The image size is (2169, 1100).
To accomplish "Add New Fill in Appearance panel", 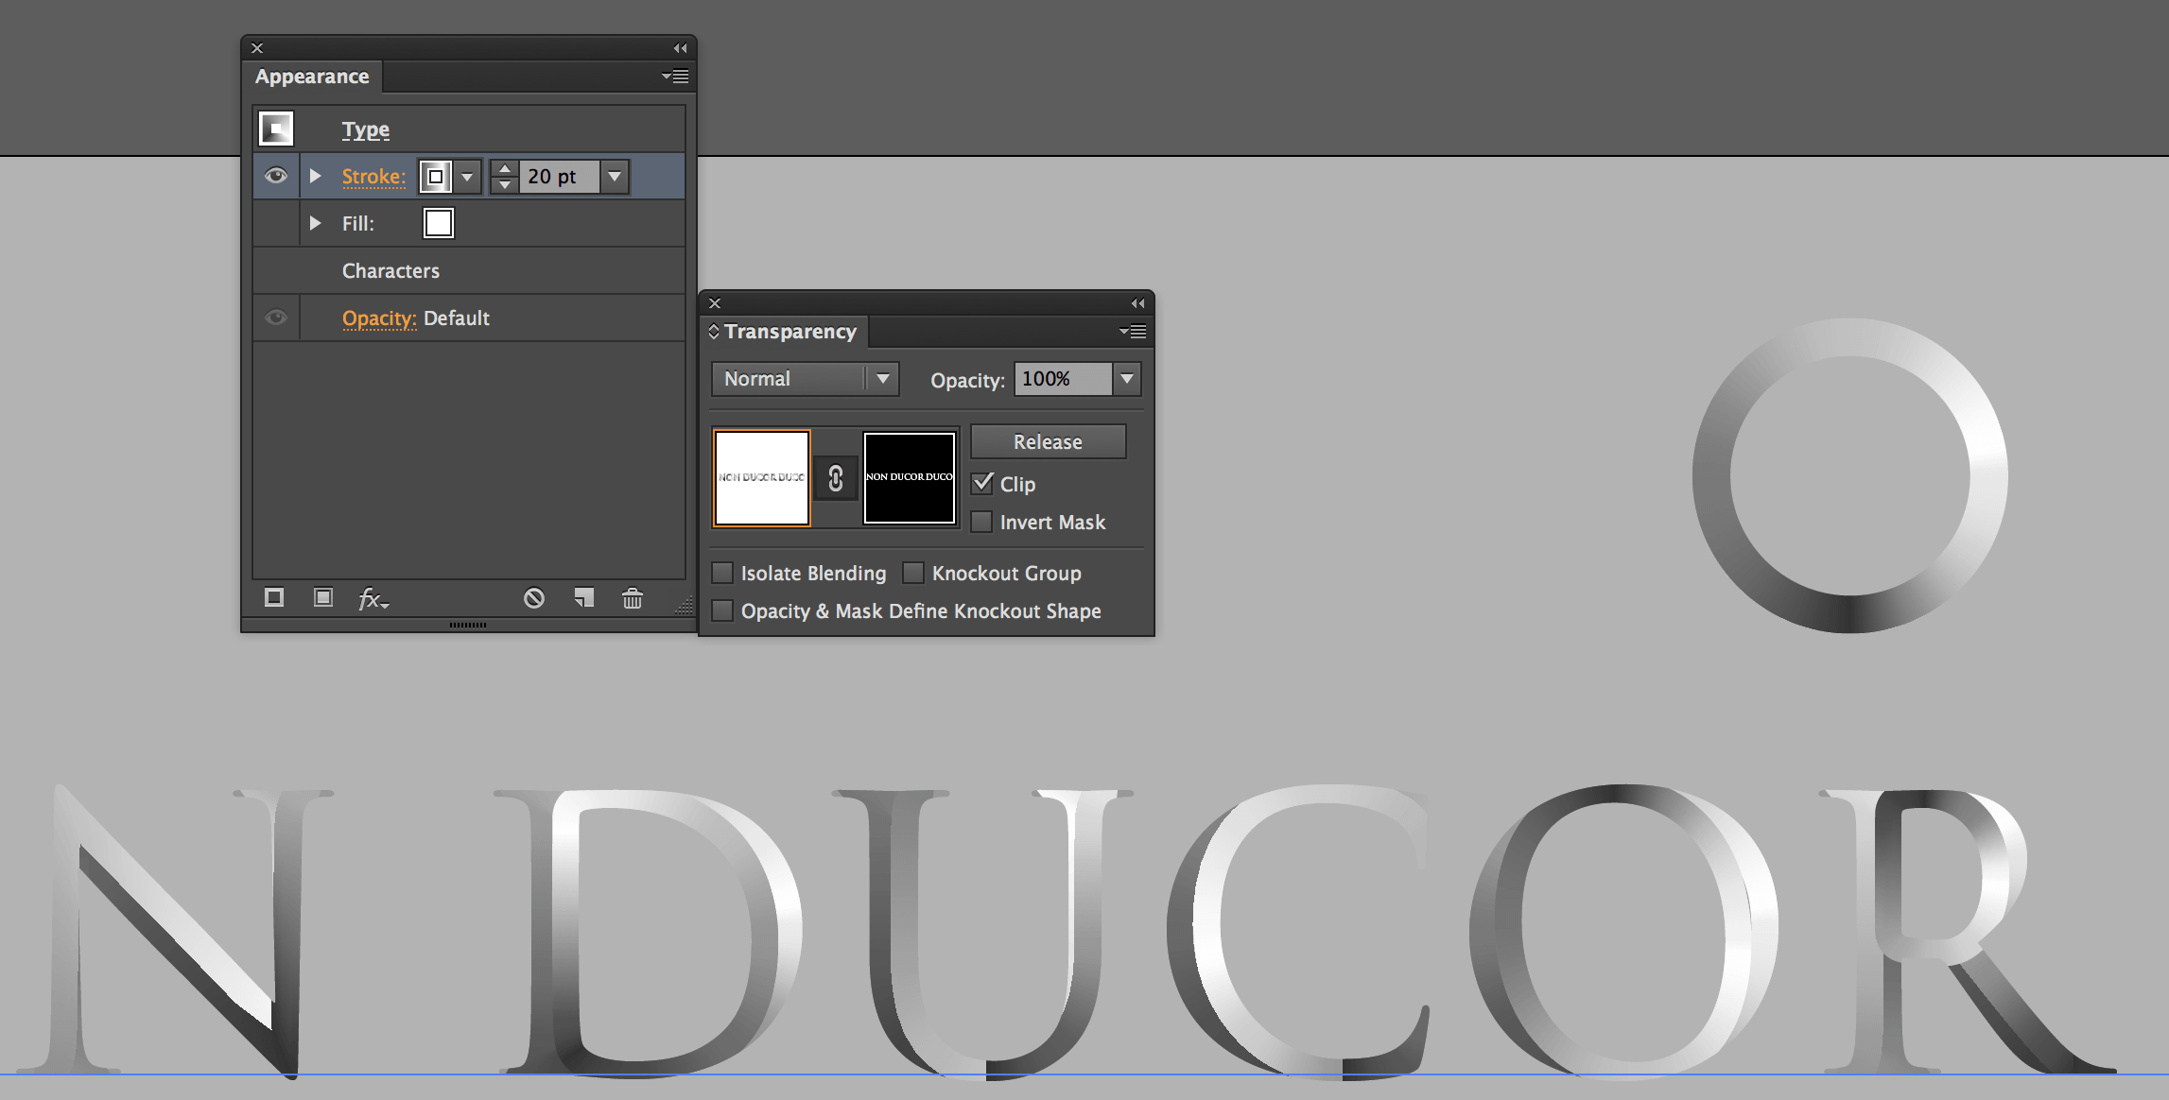I will (x=323, y=598).
